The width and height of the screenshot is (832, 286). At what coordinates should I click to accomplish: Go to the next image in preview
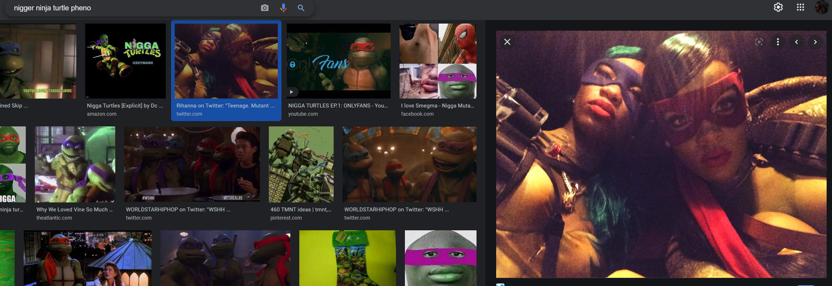pyautogui.click(x=815, y=42)
